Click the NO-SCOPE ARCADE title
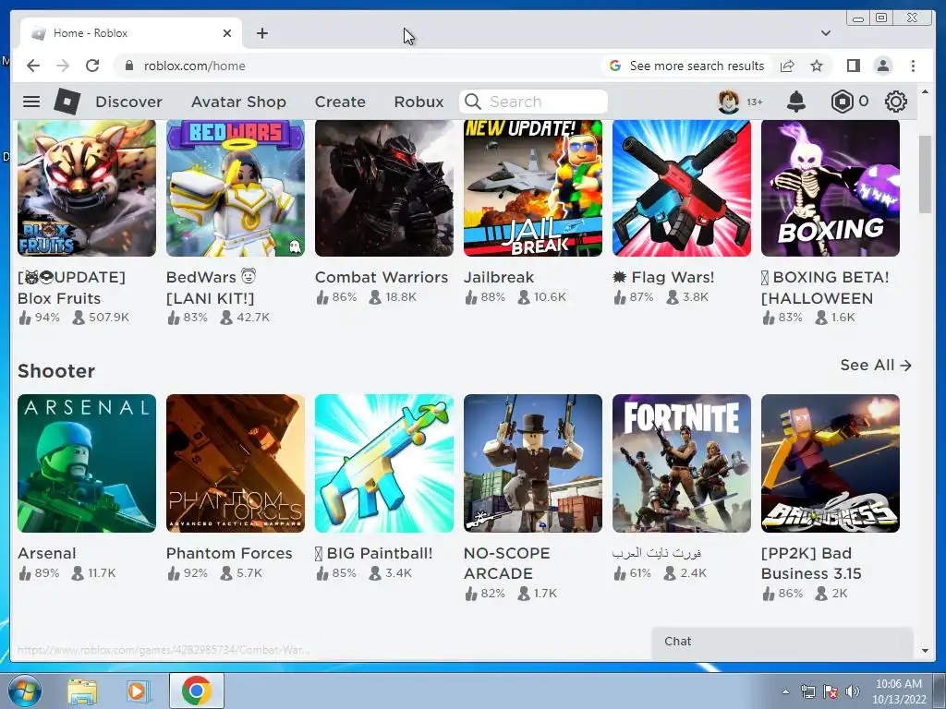 click(507, 563)
